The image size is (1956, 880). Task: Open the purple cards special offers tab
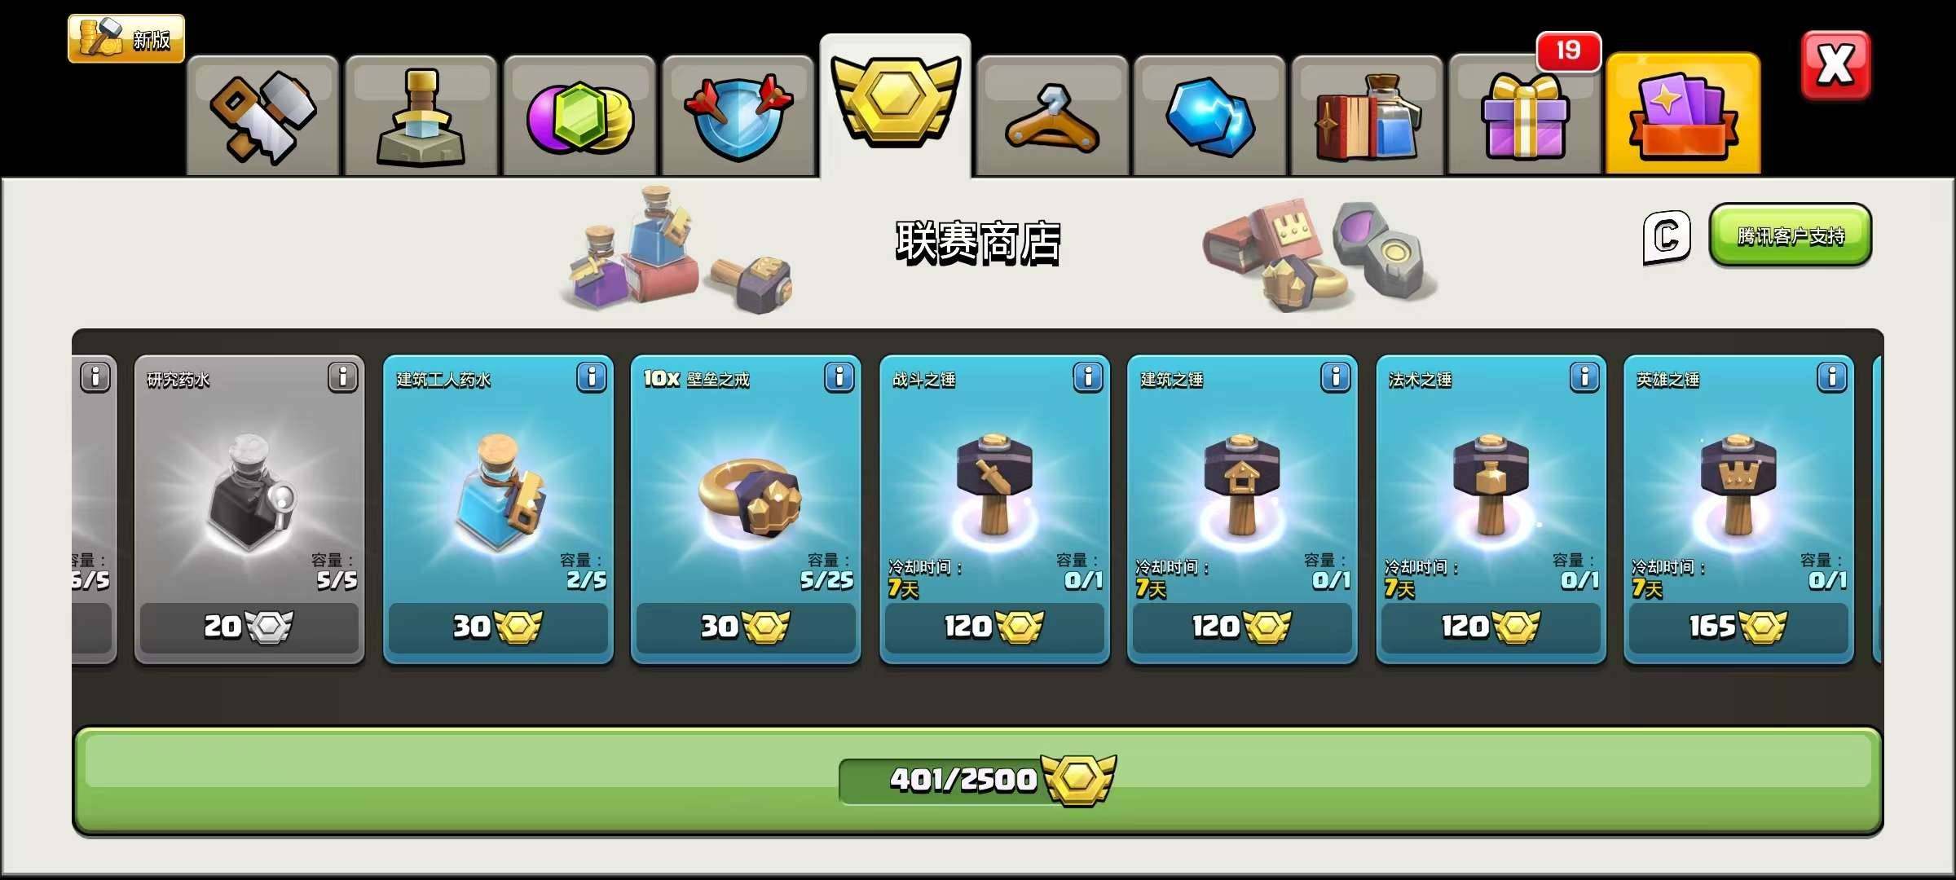(1683, 114)
